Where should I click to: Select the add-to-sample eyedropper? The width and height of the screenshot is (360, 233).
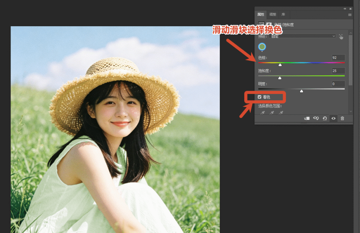click(272, 112)
